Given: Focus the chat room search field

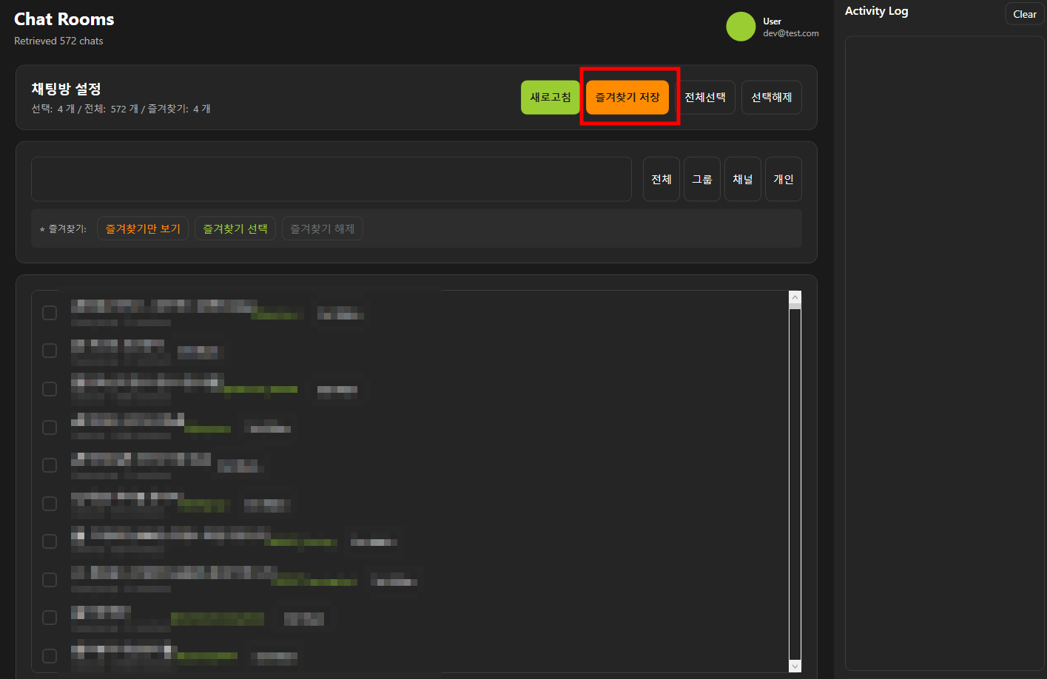Looking at the screenshot, I should tap(331, 179).
